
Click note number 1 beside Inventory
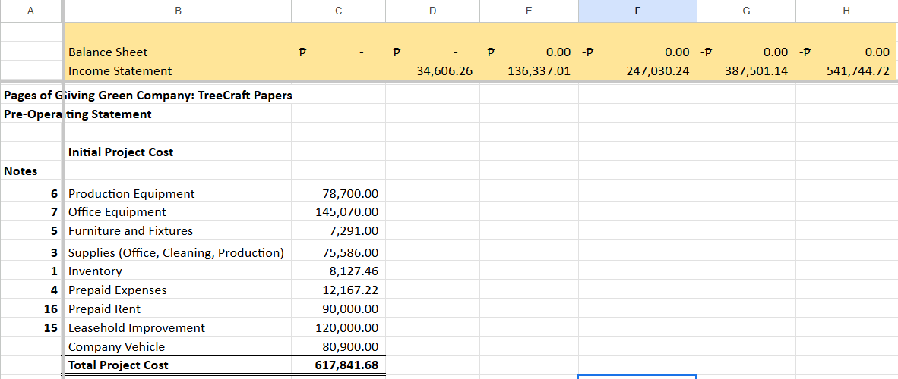30,271
